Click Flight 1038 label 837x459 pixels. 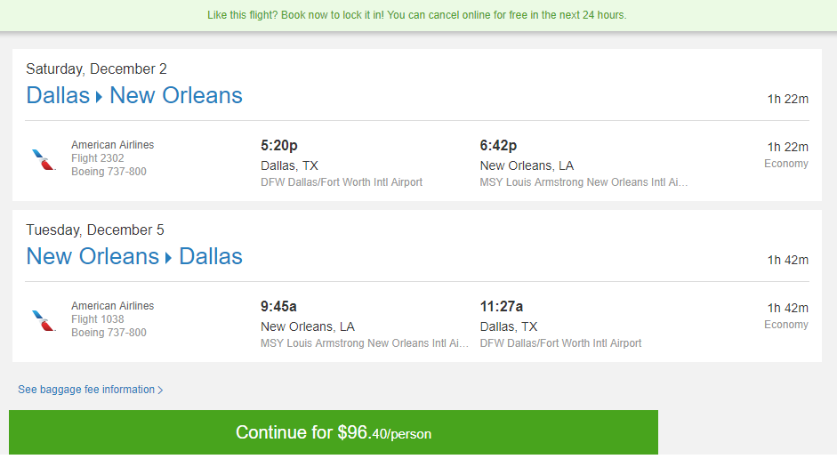pos(98,319)
